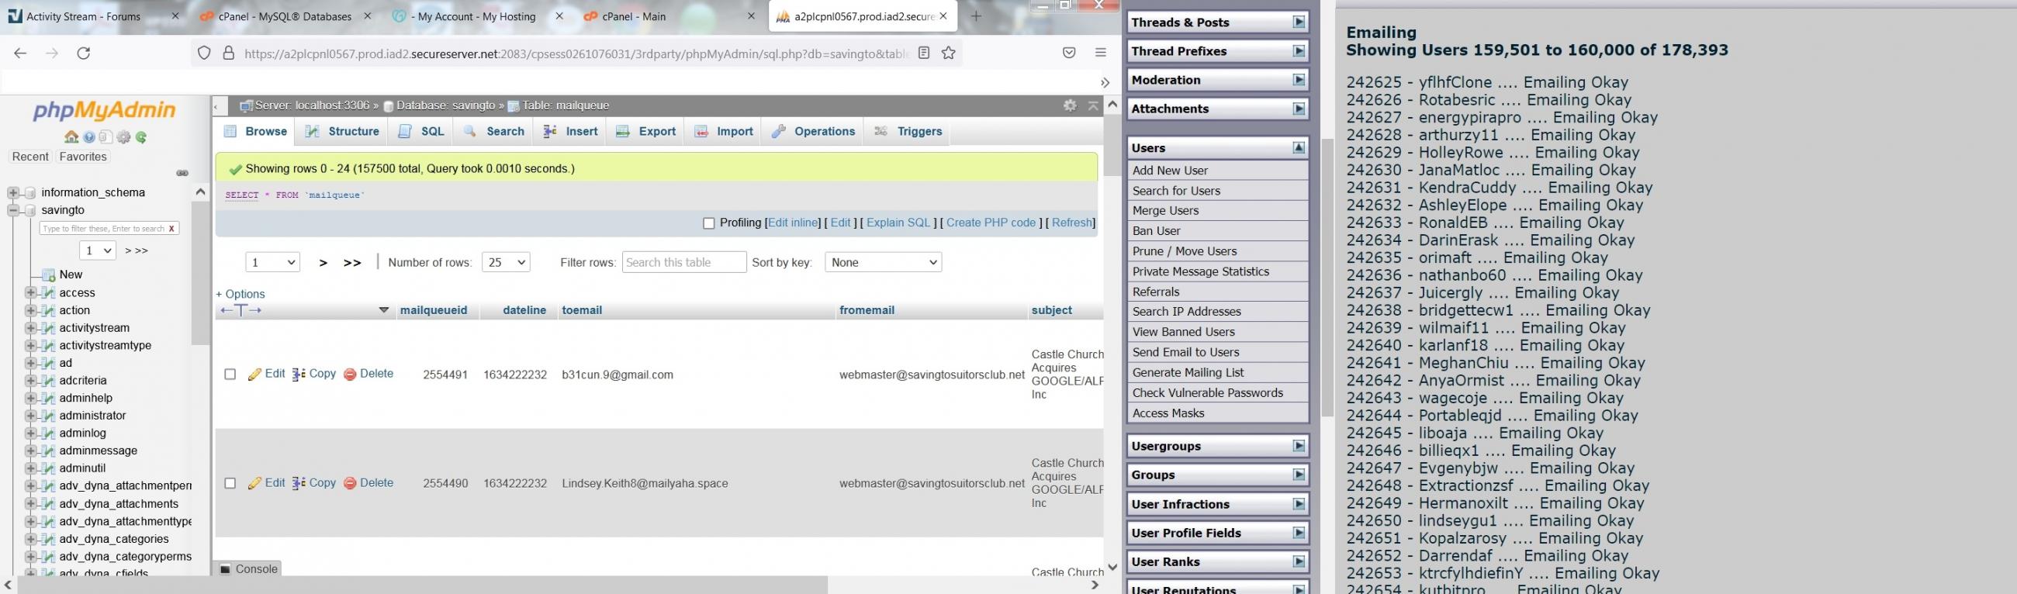Image resolution: width=2017 pixels, height=594 pixels.
Task: Enable the Profiling checkbox
Action: tap(708, 223)
